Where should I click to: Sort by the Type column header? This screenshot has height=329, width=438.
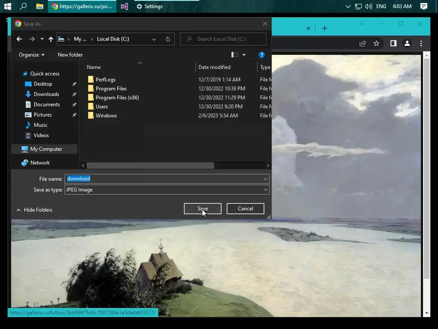click(x=265, y=67)
